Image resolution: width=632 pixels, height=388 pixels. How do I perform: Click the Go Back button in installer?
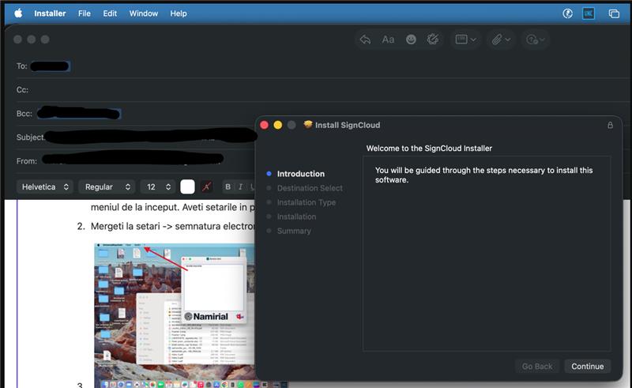click(x=537, y=366)
